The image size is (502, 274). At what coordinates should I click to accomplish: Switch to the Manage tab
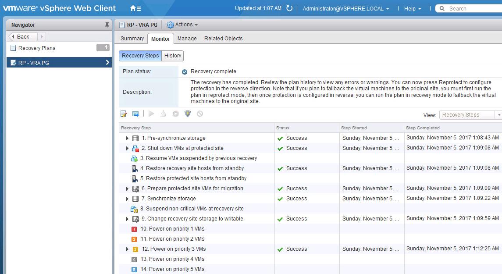[187, 39]
